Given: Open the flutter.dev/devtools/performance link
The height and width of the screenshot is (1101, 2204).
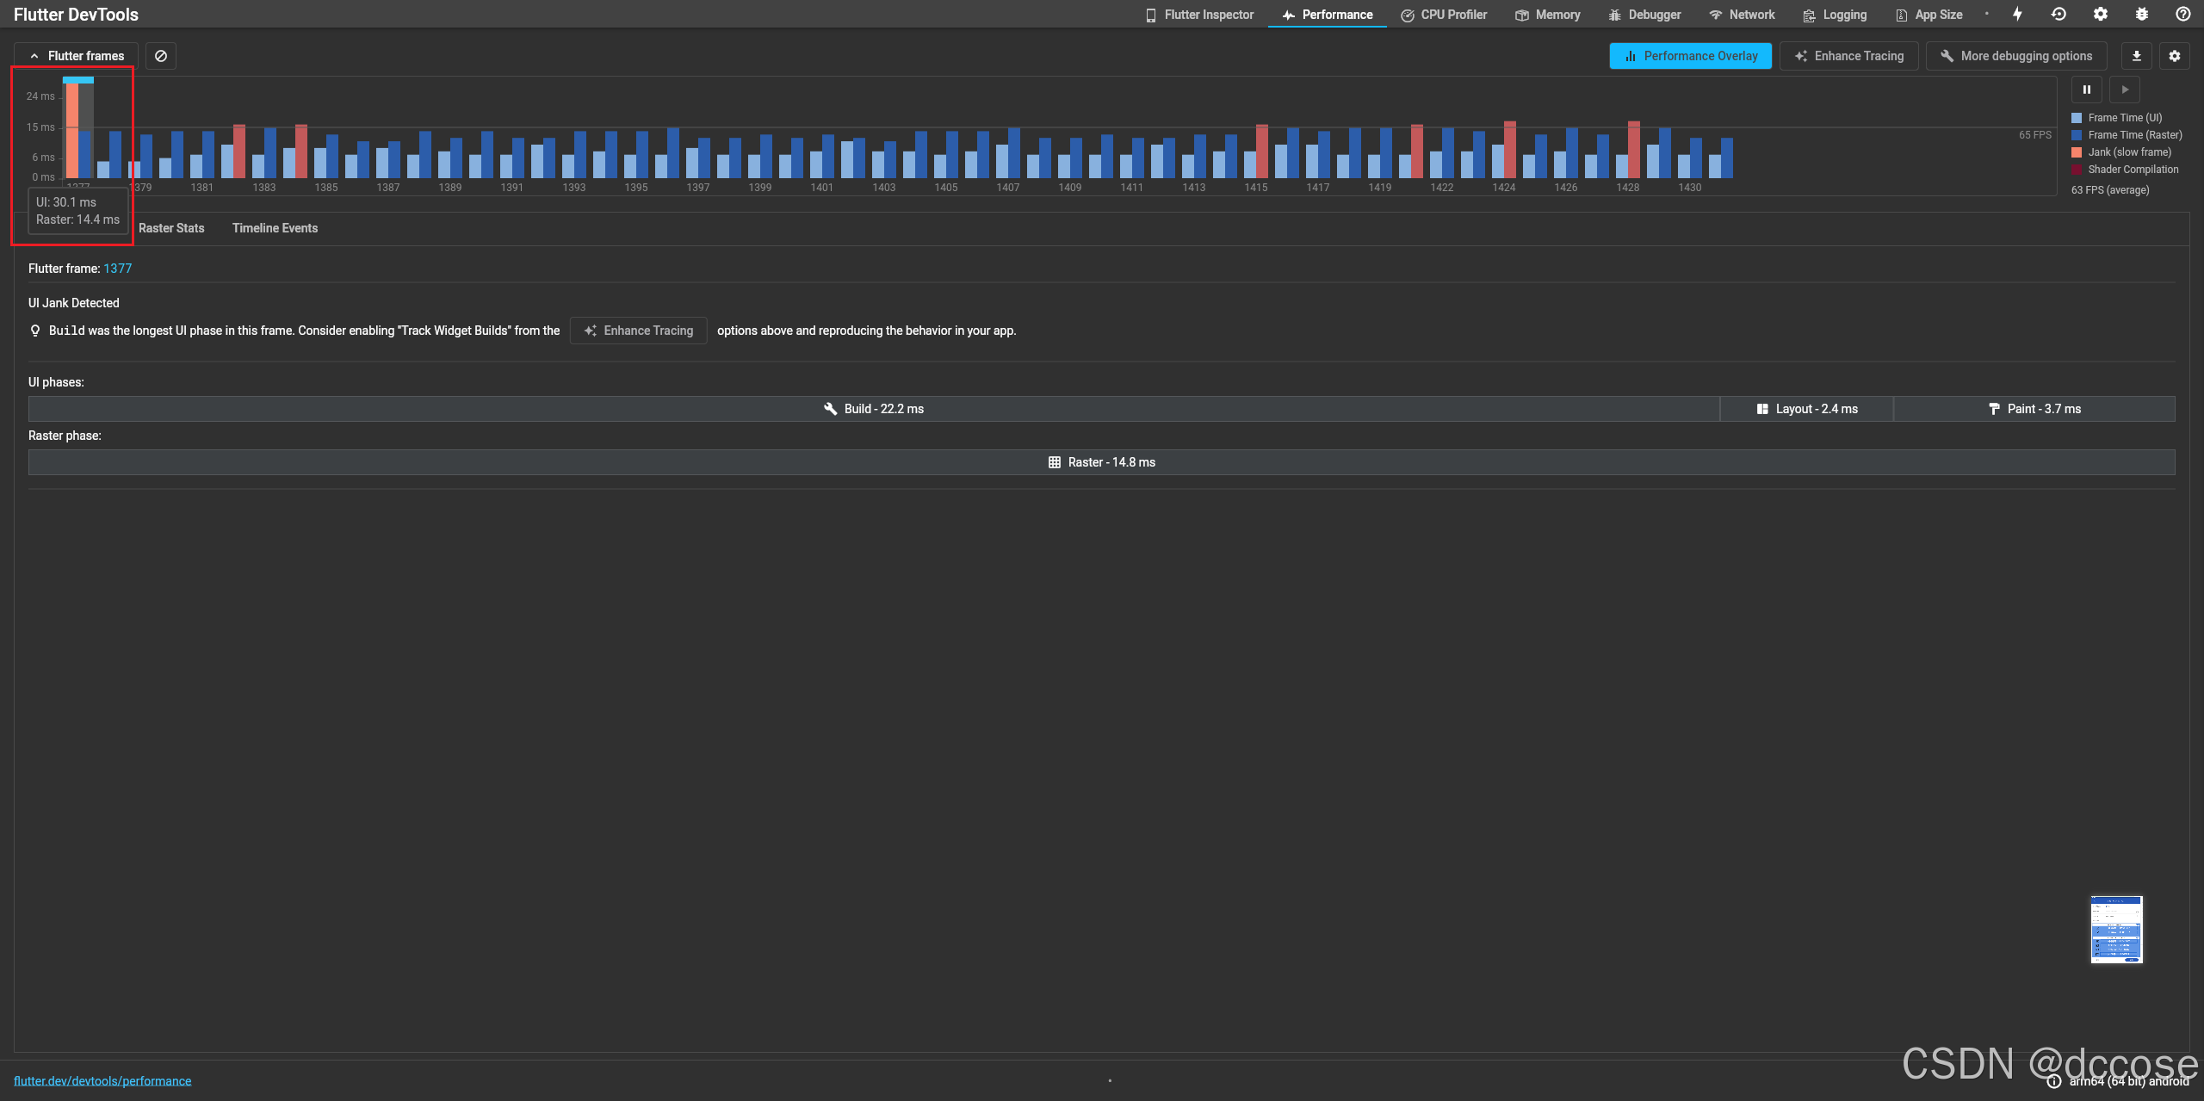Looking at the screenshot, I should coord(102,1081).
